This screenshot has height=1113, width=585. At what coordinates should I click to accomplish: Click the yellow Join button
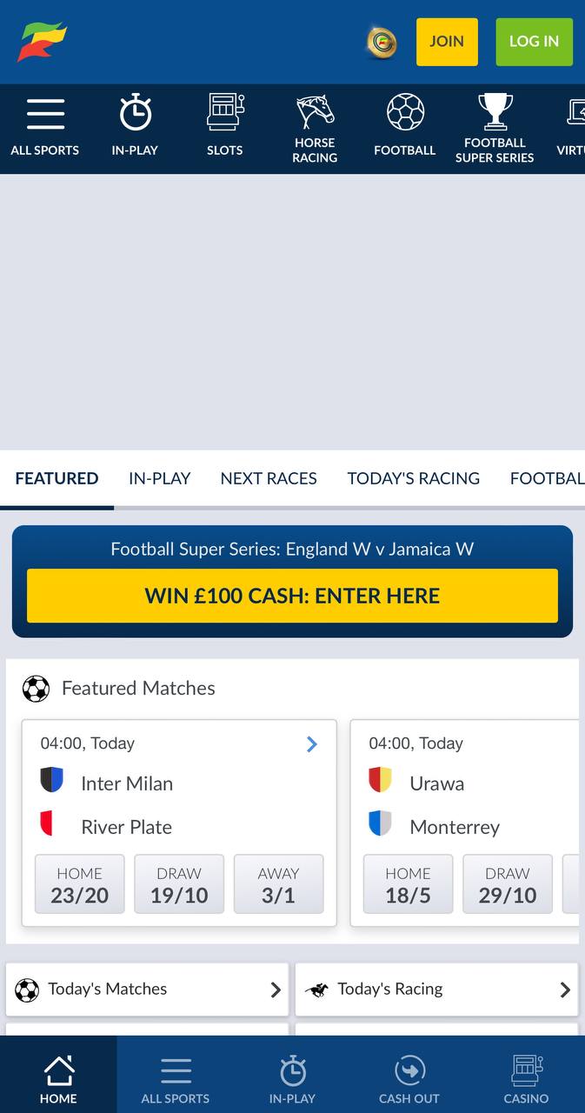(447, 42)
